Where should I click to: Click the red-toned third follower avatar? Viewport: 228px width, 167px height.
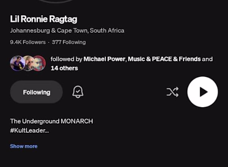[40, 63]
